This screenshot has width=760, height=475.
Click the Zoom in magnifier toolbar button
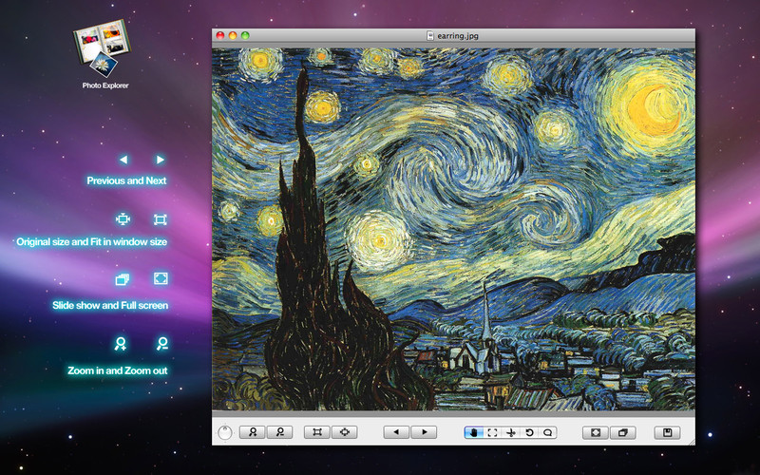point(253,432)
